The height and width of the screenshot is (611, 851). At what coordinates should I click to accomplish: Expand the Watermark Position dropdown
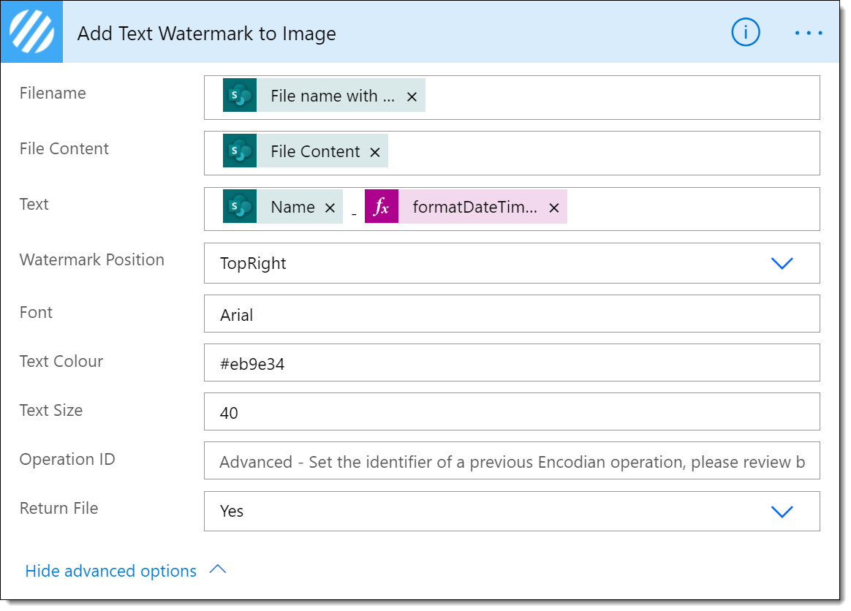click(782, 263)
